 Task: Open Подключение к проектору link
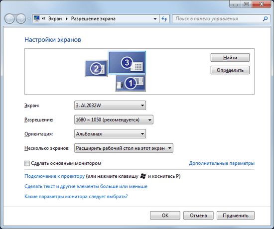click(x=54, y=176)
